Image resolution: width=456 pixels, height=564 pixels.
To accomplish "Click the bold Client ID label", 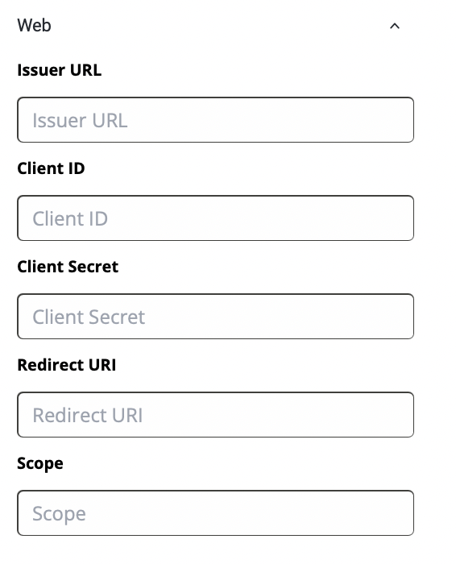I will coord(51,168).
